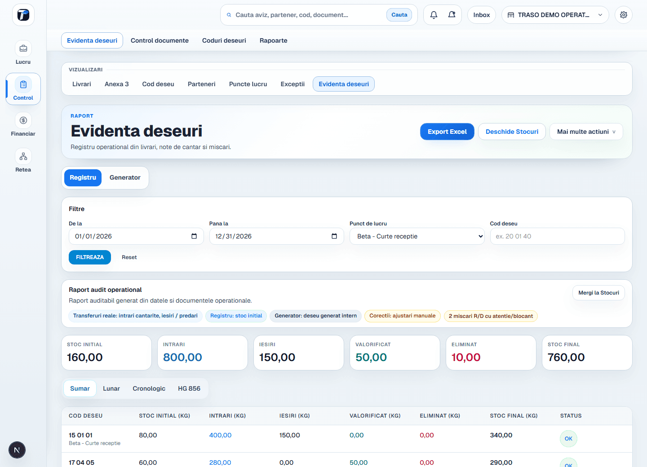Image resolution: width=647 pixels, height=467 pixels.
Task: Open calendar picker for De la date
Action: coord(194,236)
